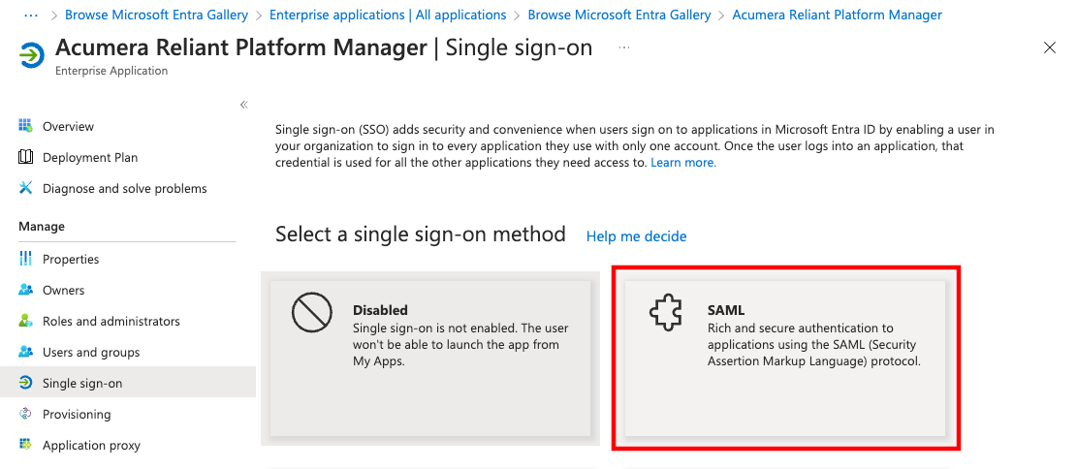Click the Manage section heading
1077x469 pixels.
pyautogui.click(x=42, y=226)
